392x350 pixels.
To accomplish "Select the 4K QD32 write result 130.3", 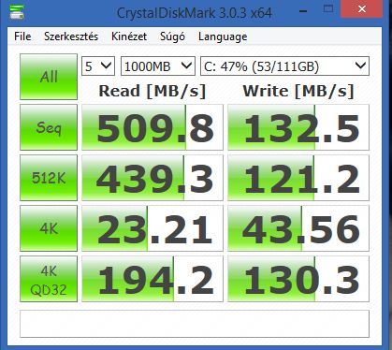I will 298,279.
